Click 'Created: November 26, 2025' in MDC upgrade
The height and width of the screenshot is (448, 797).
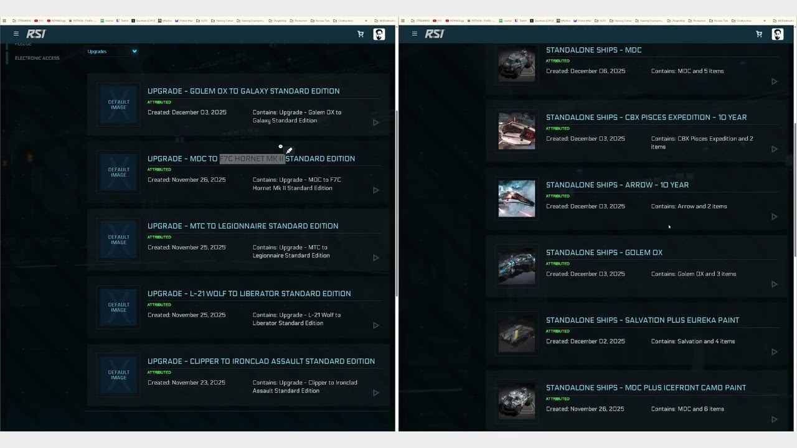[x=187, y=180]
